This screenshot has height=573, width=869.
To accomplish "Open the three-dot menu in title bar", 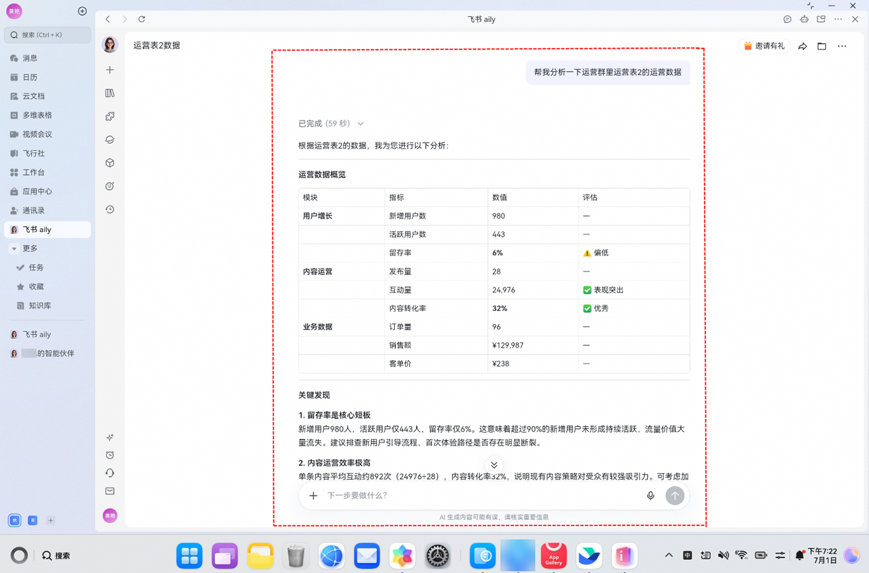I will (838, 19).
